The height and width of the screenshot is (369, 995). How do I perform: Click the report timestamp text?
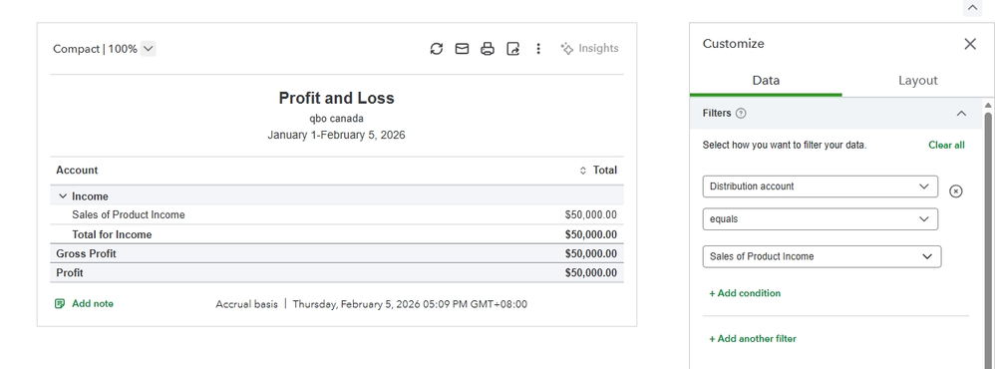coord(410,304)
